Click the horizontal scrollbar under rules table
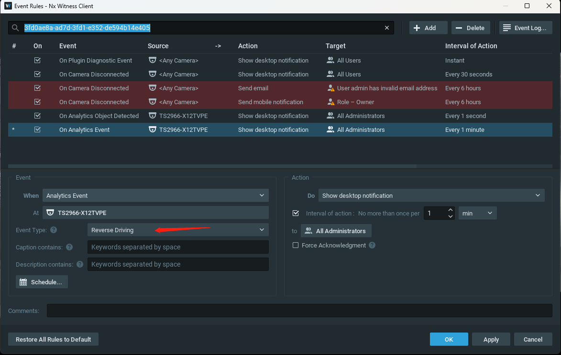561x355 pixels. [212, 166]
